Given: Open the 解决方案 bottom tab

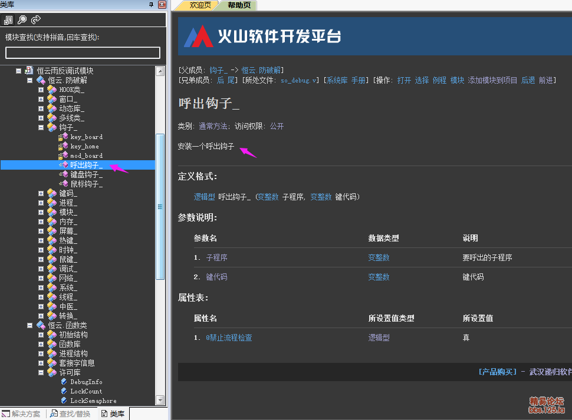Looking at the screenshot, I should tap(22, 414).
